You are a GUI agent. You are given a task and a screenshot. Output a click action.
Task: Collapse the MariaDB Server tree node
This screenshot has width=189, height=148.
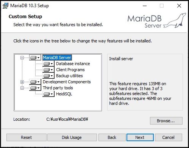[x=22, y=58]
